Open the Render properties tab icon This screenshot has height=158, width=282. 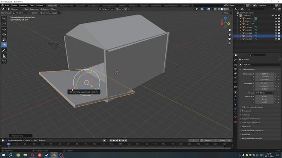click(x=235, y=65)
